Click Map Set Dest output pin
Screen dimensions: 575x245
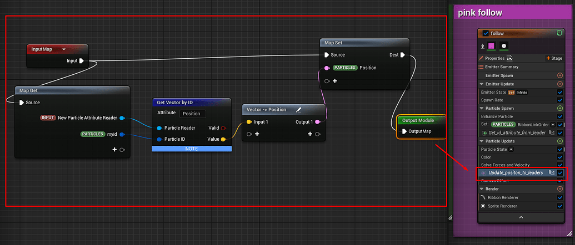(402, 55)
